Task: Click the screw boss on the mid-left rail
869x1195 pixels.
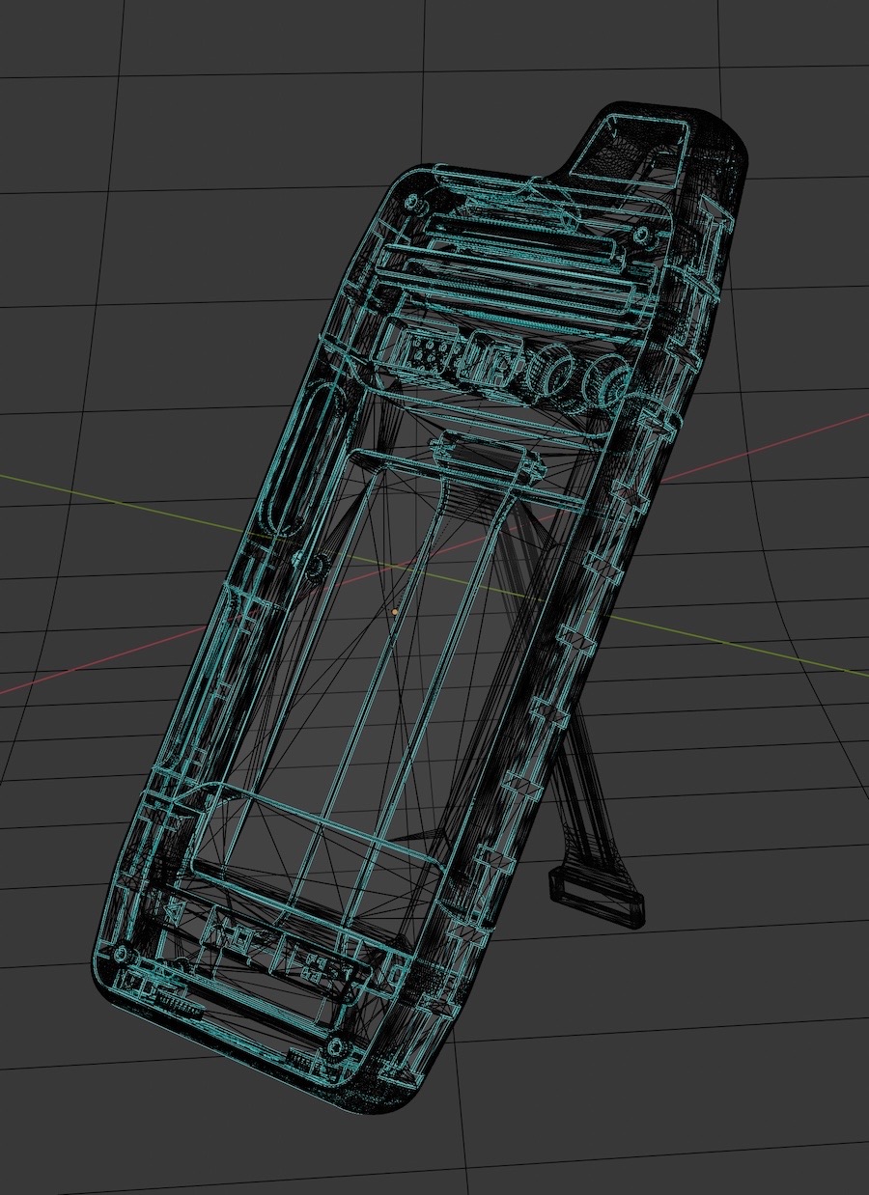Action: (x=314, y=569)
